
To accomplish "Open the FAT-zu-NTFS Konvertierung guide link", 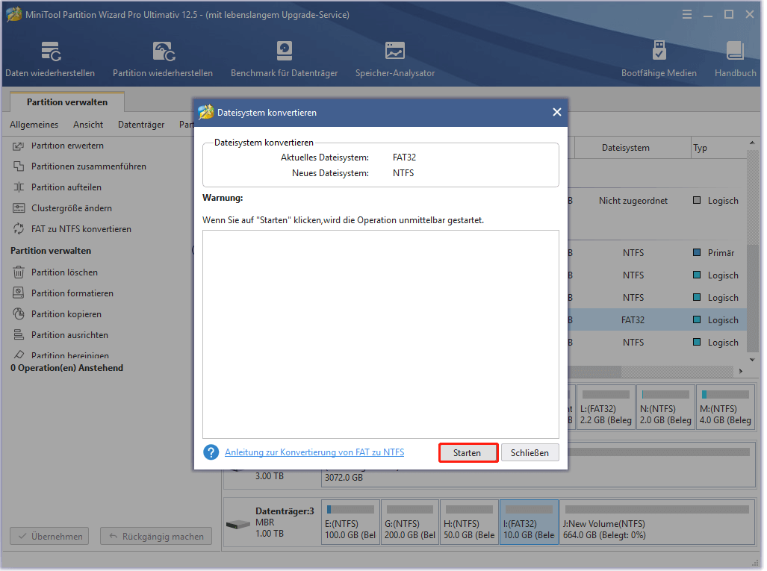I will [x=314, y=452].
